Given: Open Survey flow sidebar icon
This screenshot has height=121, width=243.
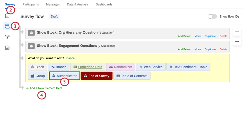Looking at the screenshot, I should pyautogui.click(x=7, y=26).
